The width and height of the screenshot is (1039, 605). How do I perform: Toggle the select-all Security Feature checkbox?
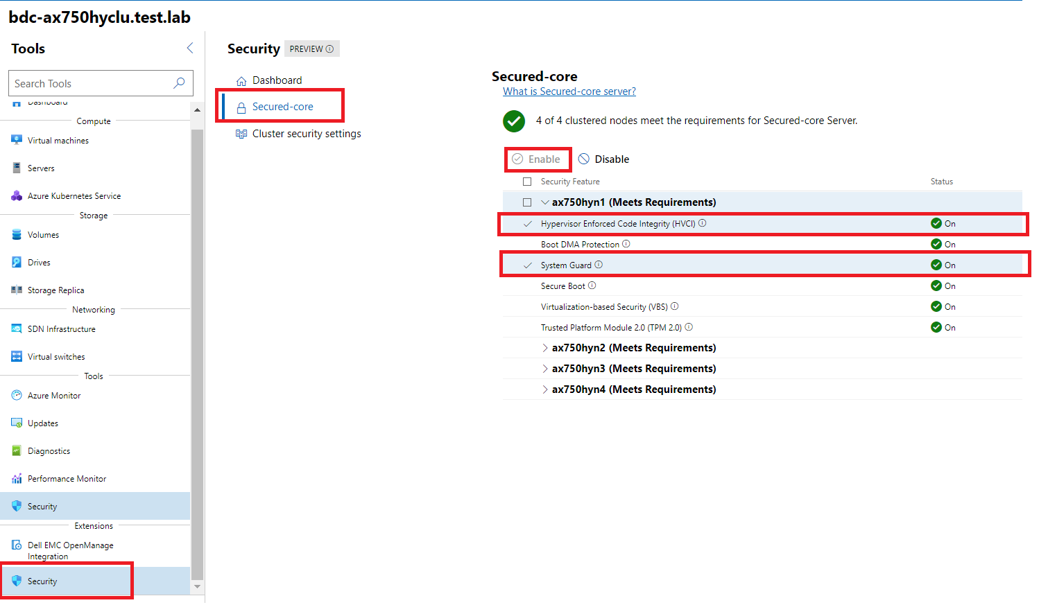coord(527,182)
